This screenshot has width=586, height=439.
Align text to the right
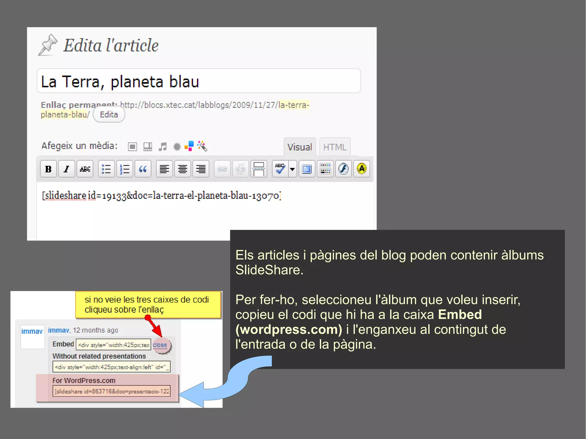coord(201,169)
